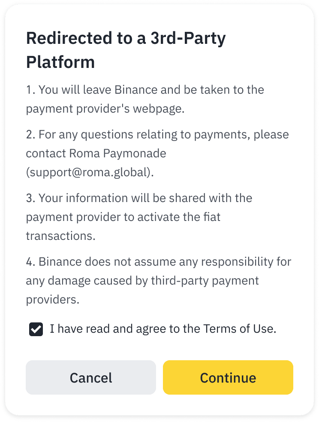
Task: Click the "Redirected to a 3rd-Party Platform" heading
Action: (x=126, y=50)
